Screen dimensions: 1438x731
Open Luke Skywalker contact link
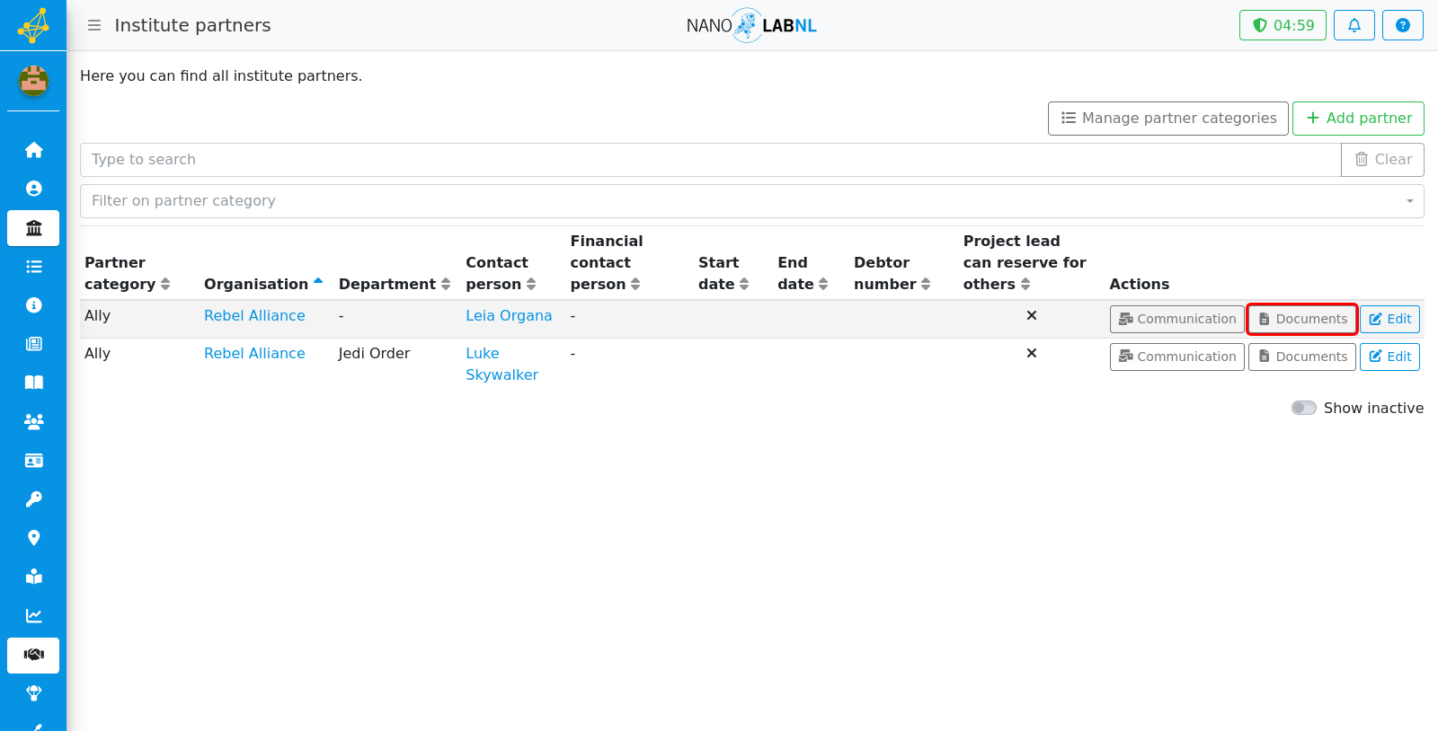coord(502,364)
